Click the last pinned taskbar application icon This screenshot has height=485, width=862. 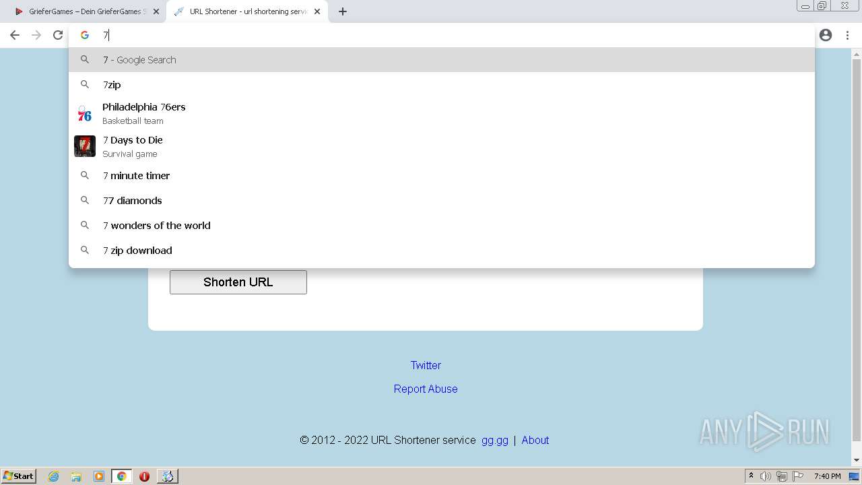tap(168, 476)
